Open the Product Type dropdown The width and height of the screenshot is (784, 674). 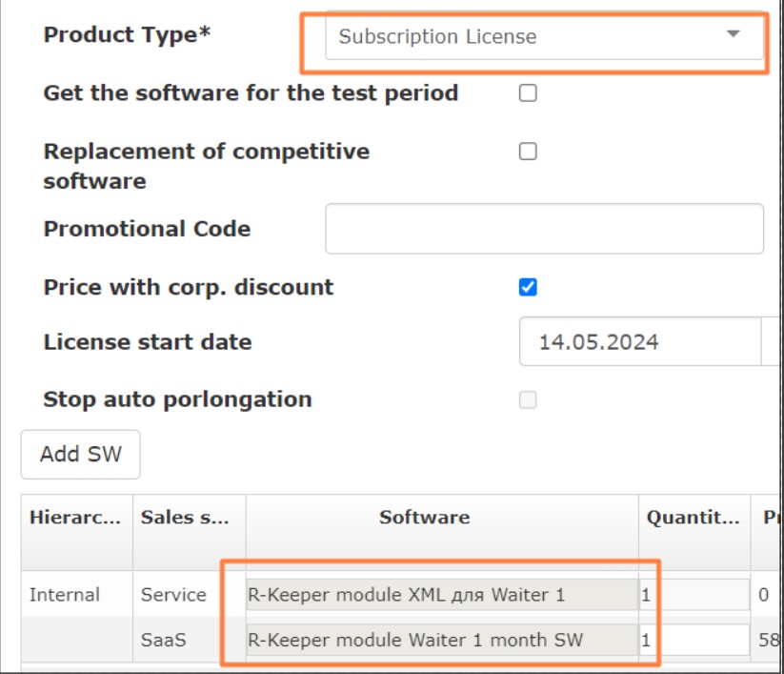544,36
